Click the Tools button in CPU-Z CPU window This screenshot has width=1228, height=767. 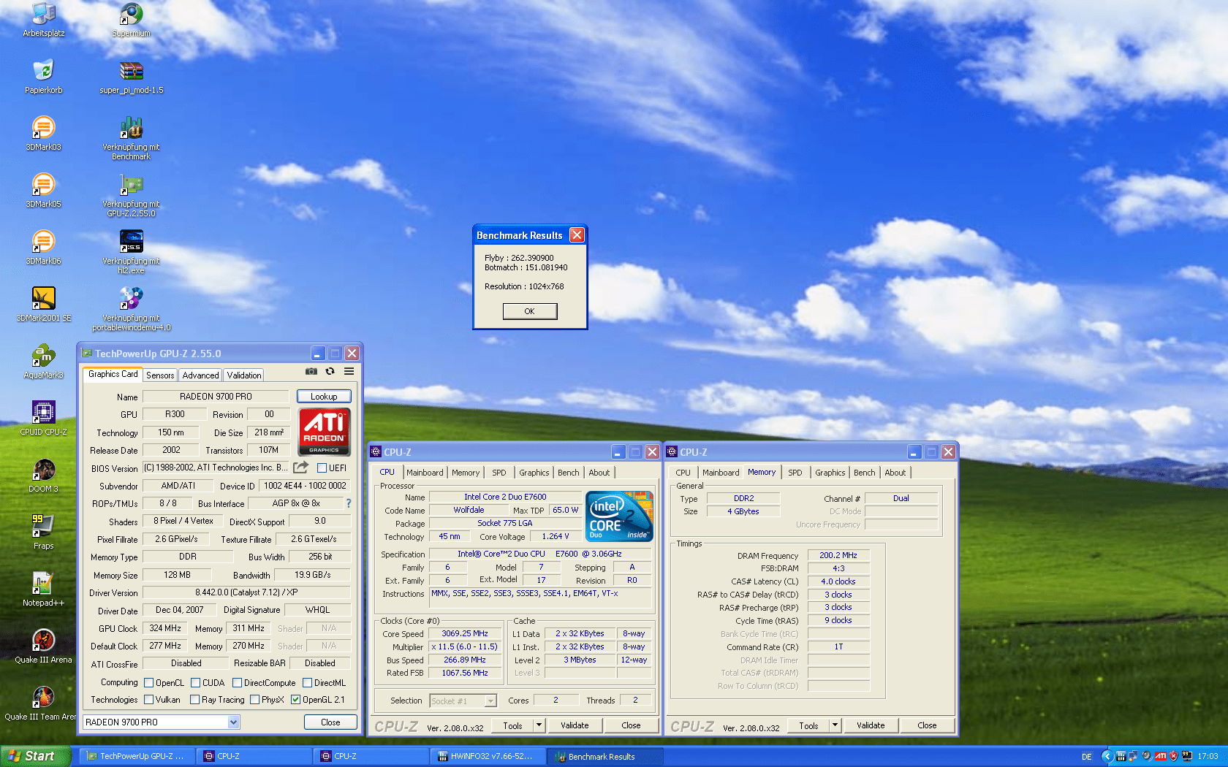pyautogui.click(x=512, y=725)
